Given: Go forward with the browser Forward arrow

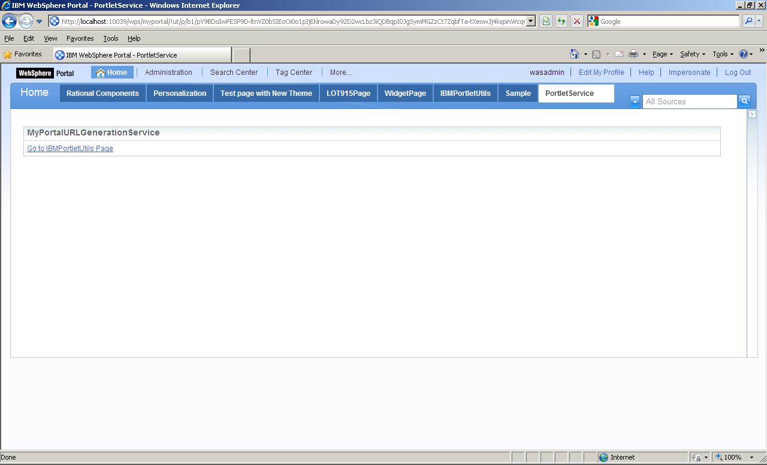Looking at the screenshot, I should coord(25,22).
